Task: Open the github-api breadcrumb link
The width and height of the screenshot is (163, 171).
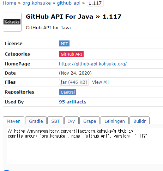Action: 69,3
